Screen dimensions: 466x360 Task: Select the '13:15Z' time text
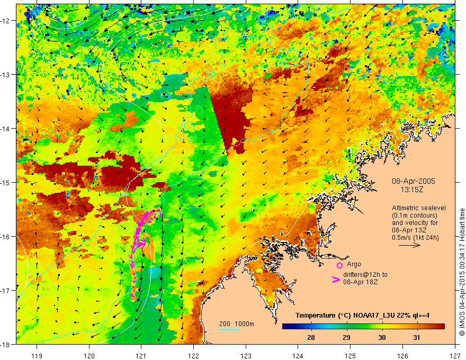click(411, 190)
